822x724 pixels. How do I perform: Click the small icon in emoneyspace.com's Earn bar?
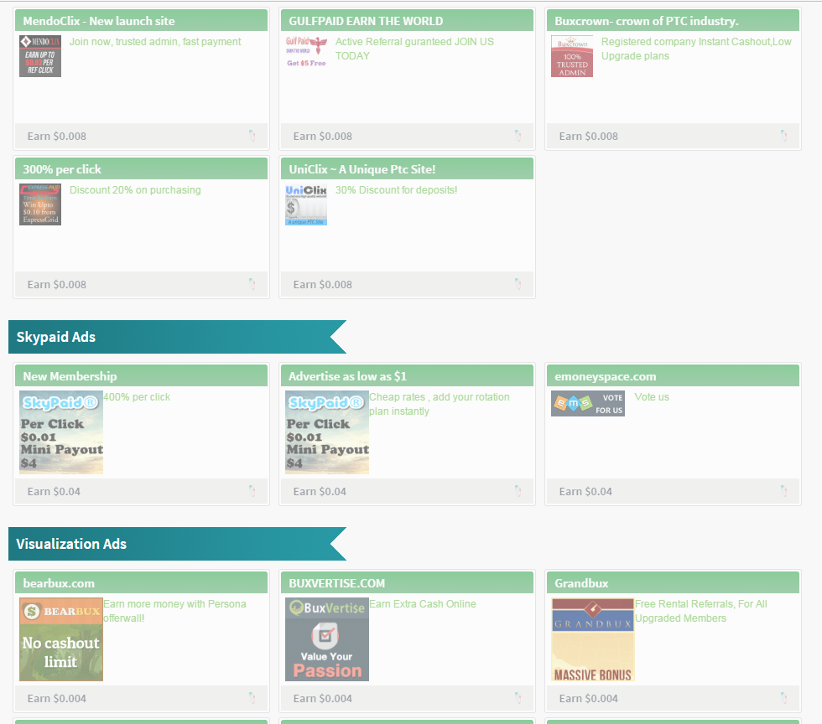[783, 491]
